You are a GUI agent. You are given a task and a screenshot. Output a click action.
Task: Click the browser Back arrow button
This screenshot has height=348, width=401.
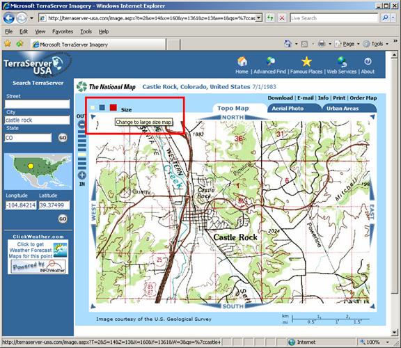pos(8,18)
